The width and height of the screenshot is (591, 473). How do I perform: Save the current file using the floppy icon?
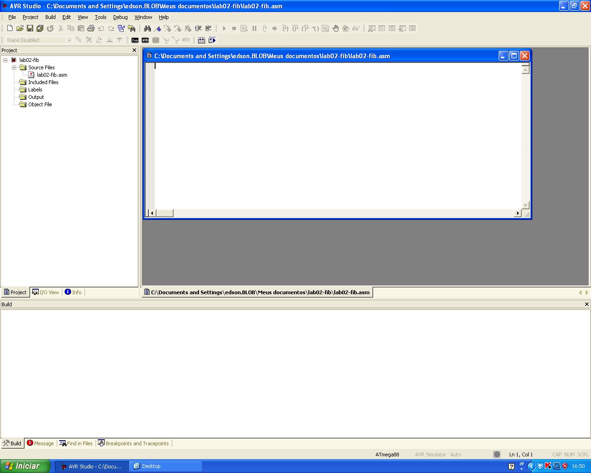point(30,29)
